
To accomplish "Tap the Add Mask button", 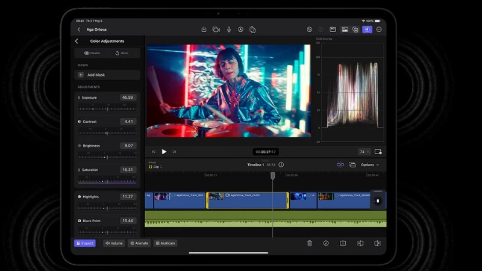I will (x=107, y=75).
